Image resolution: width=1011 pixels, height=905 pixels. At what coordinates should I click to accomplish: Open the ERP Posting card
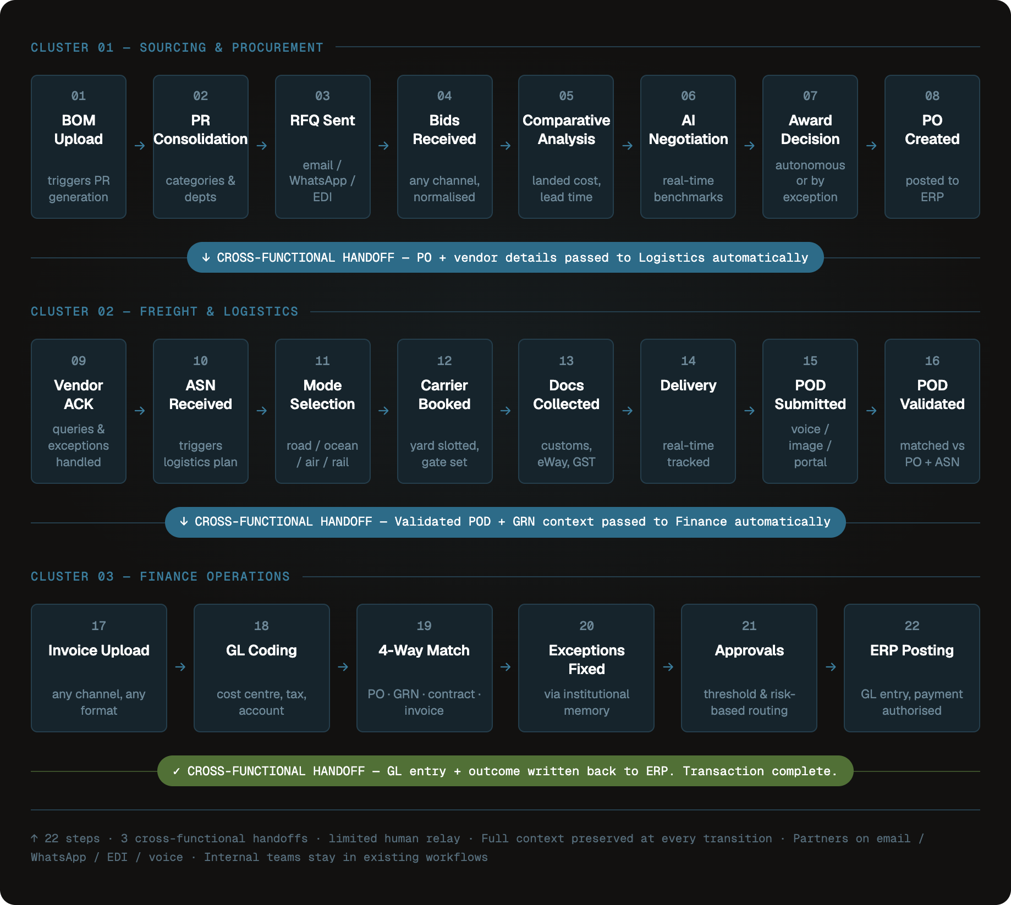point(912,668)
